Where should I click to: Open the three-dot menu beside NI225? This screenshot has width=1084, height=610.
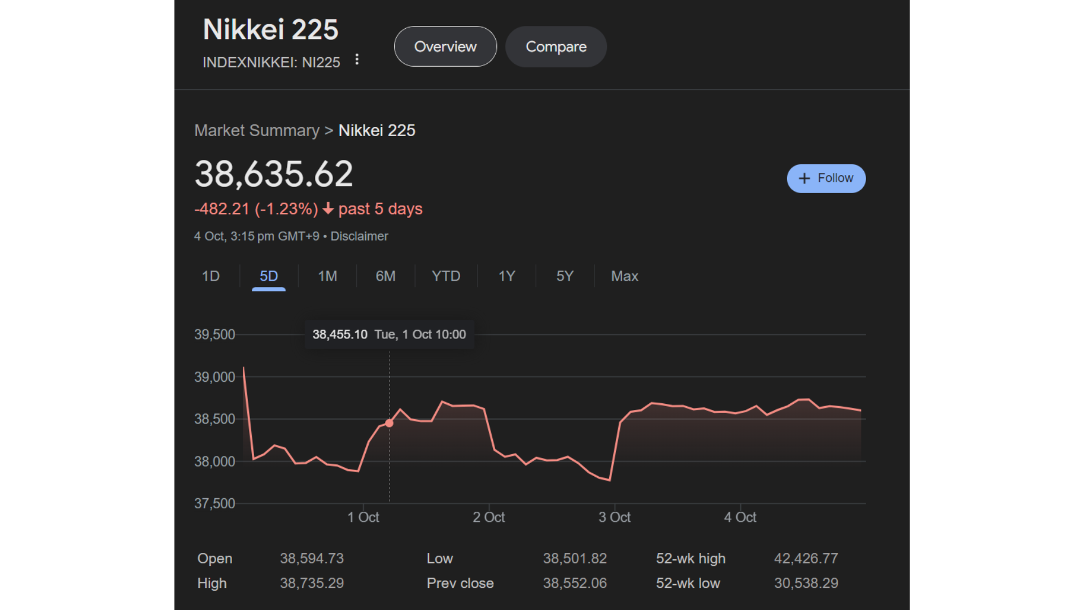(357, 59)
